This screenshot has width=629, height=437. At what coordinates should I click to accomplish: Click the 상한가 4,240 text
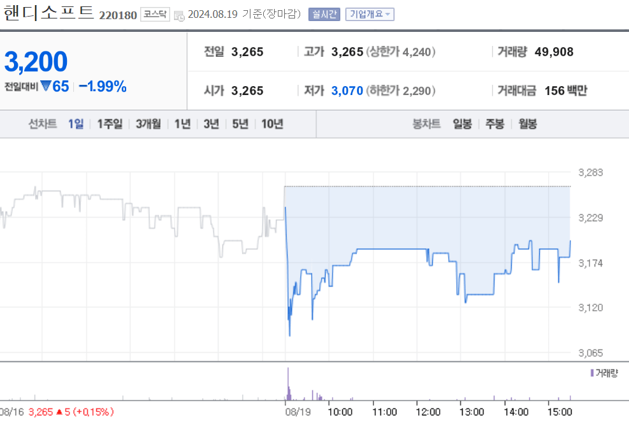click(x=400, y=52)
